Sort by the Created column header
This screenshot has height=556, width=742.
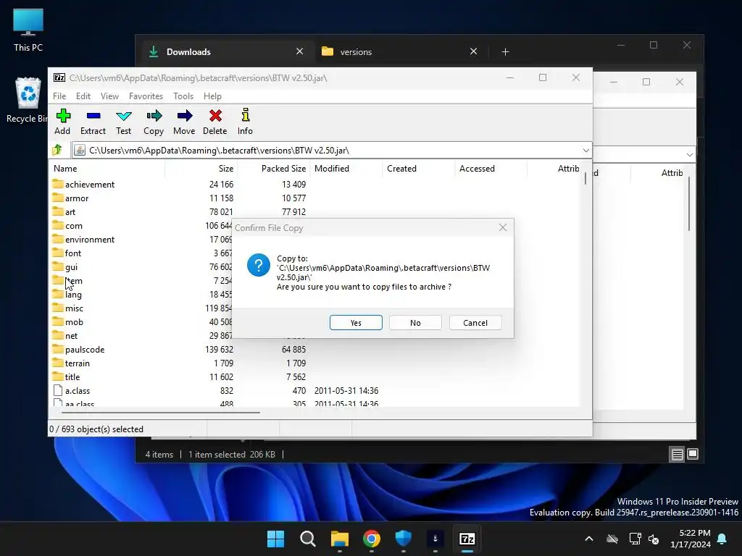pos(418,168)
